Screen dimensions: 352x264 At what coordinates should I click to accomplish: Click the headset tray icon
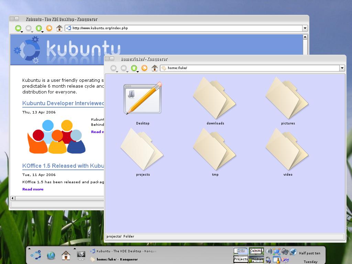point(268,260)
